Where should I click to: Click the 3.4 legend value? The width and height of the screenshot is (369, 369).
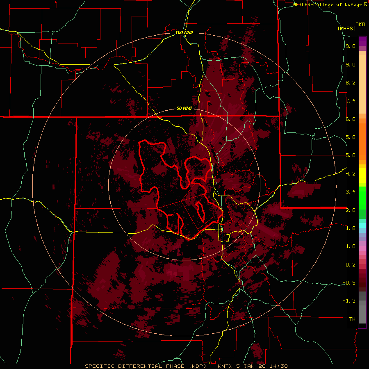pyautogui.click(x=351, y=192)
